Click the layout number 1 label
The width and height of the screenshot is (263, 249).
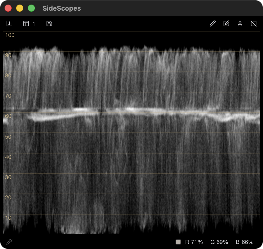tap(34, 24)
